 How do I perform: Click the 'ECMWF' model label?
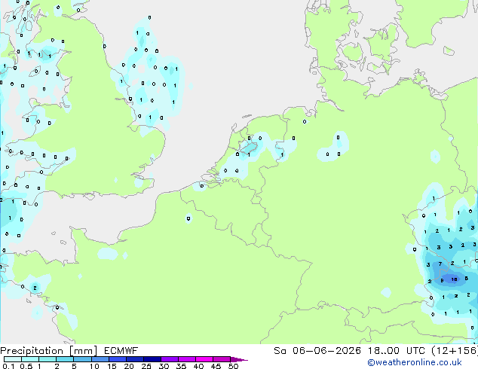tap(121, 351)
